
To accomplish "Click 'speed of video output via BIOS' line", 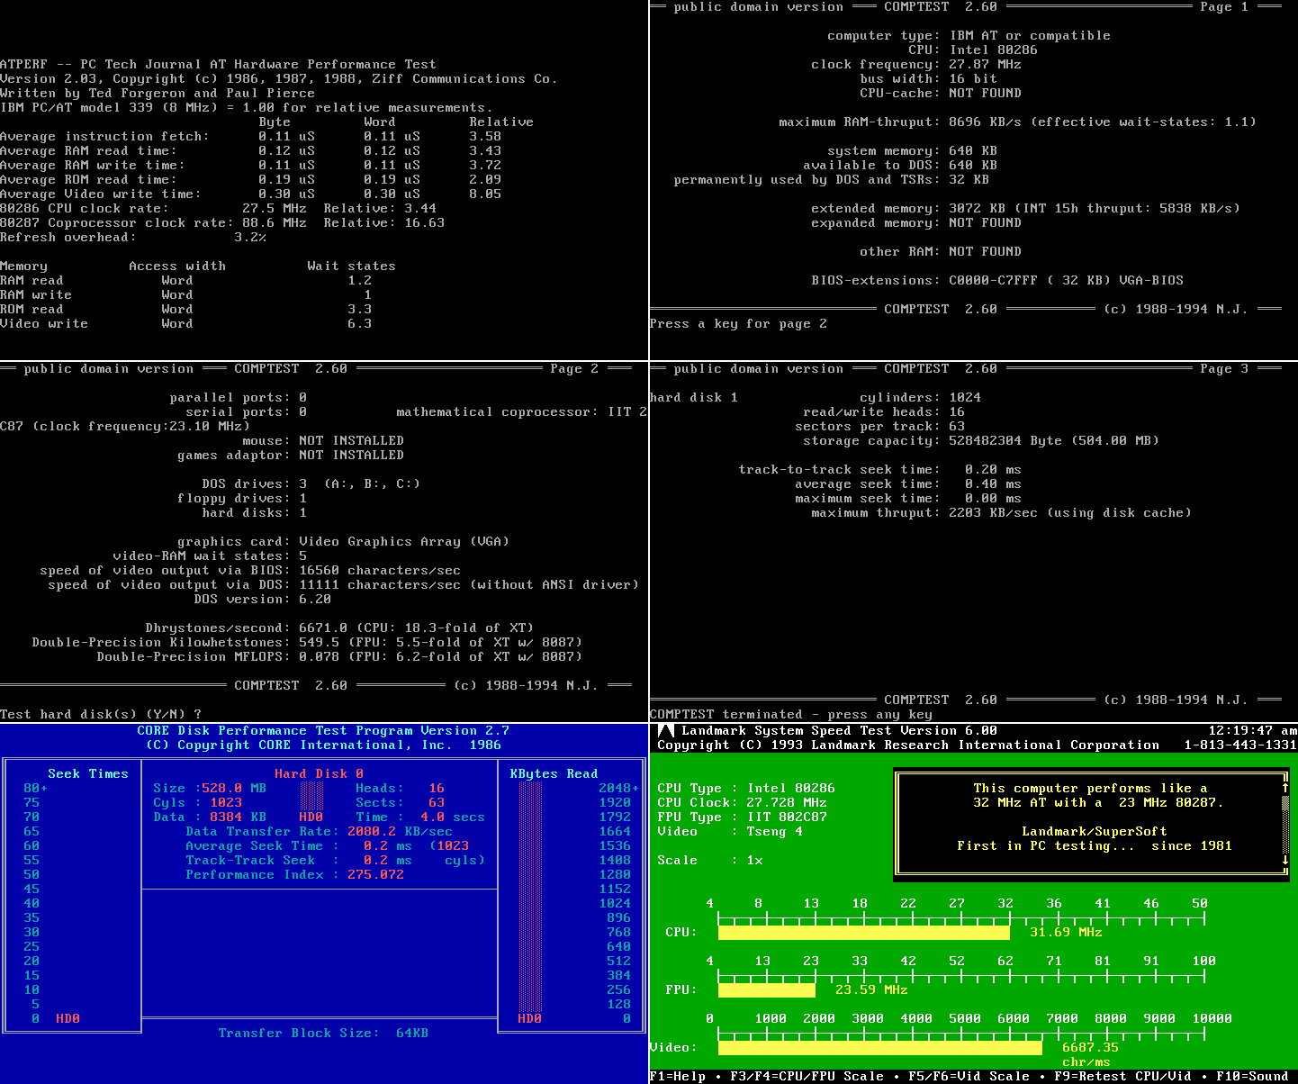I will point(250,570).
